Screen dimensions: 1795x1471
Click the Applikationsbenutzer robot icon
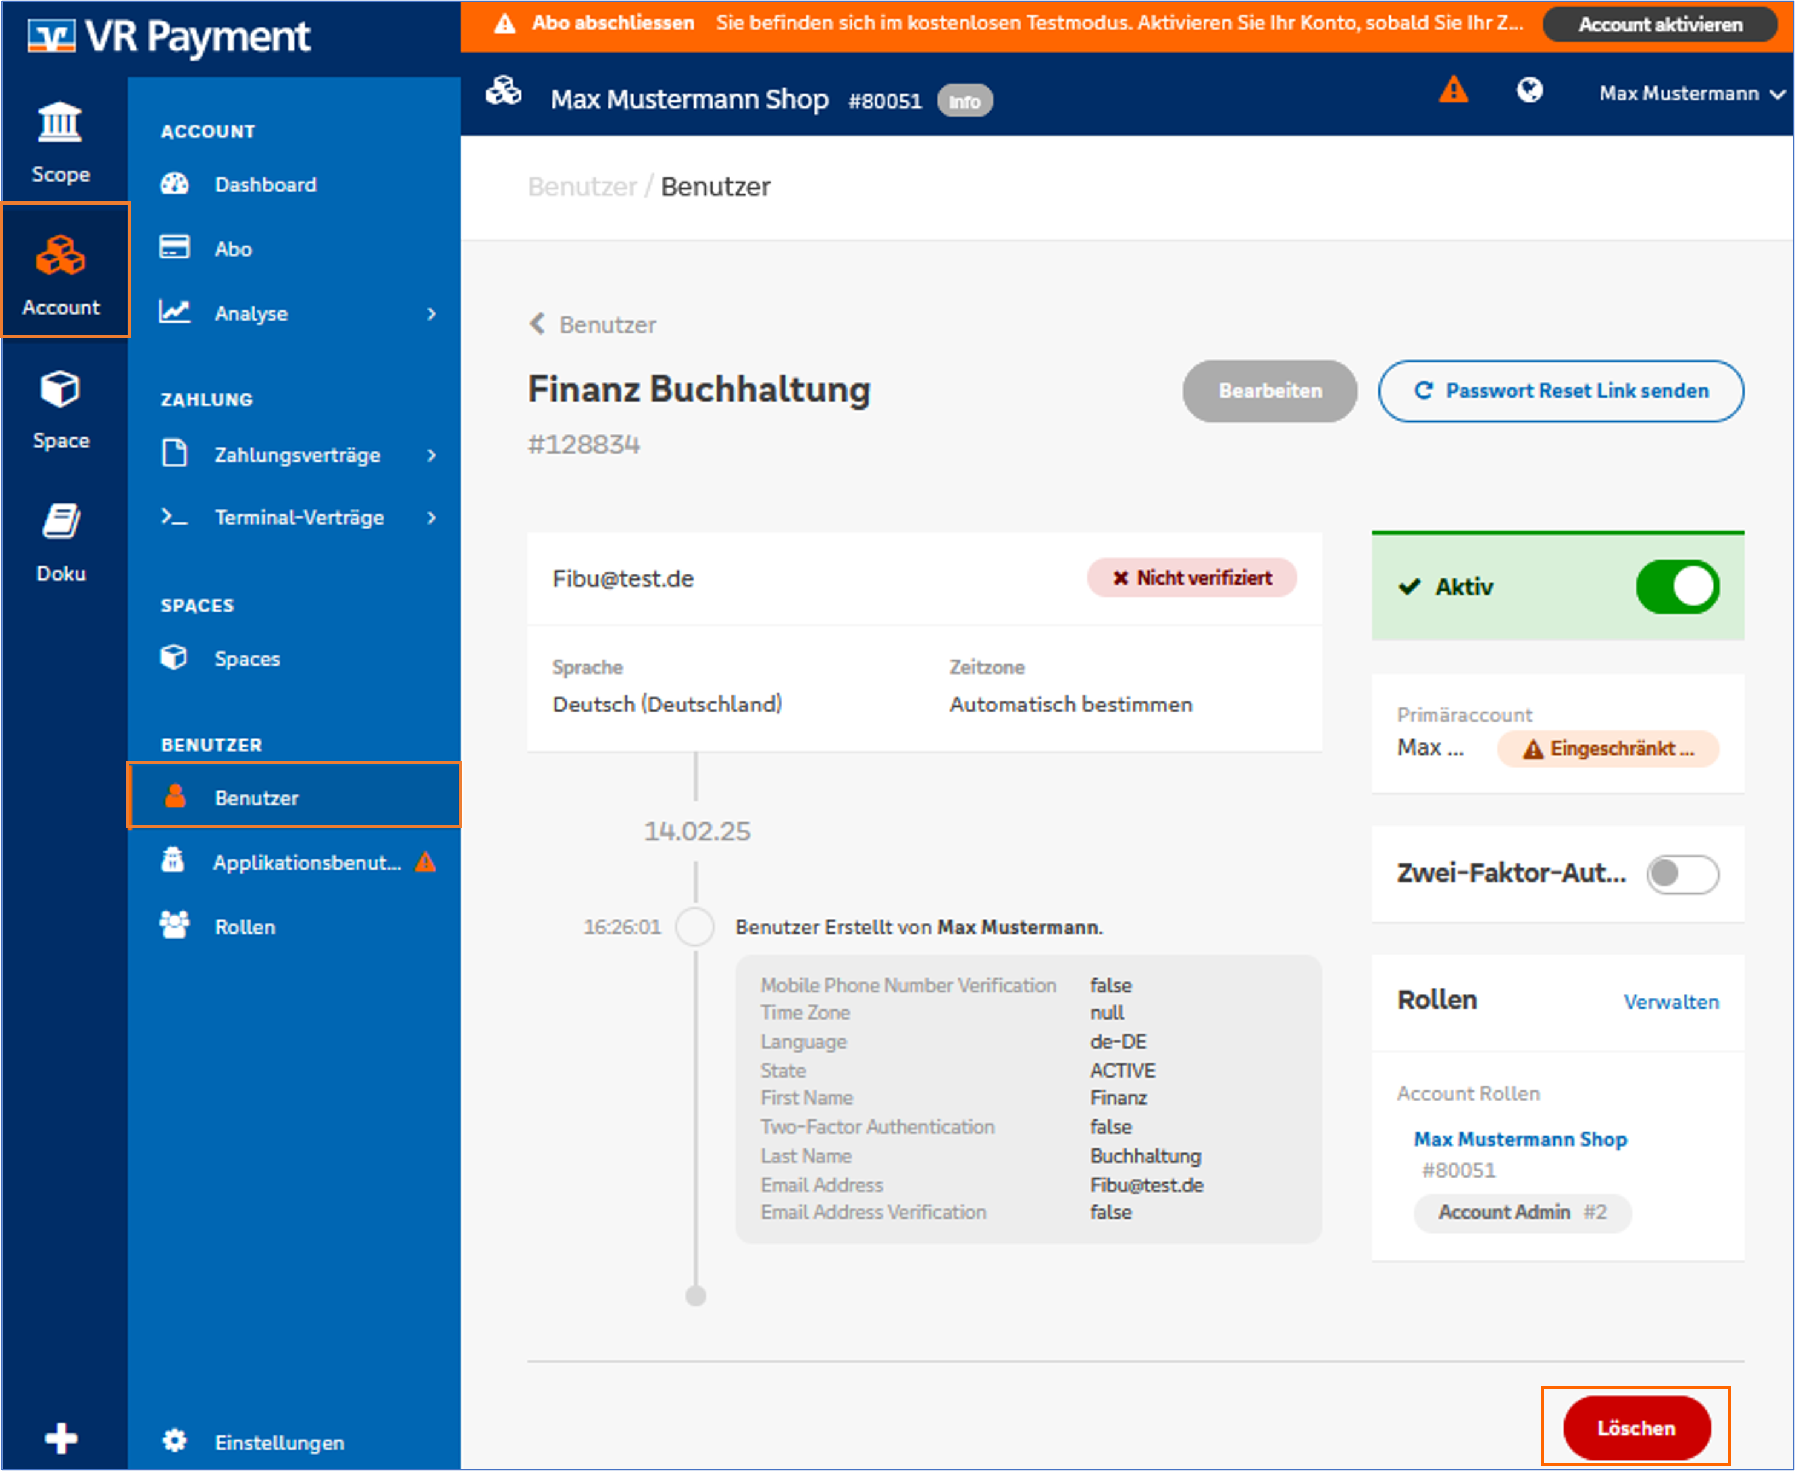click(173, 860)
